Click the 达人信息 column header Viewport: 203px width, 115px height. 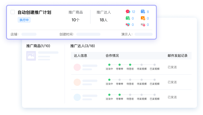[81, 56]
